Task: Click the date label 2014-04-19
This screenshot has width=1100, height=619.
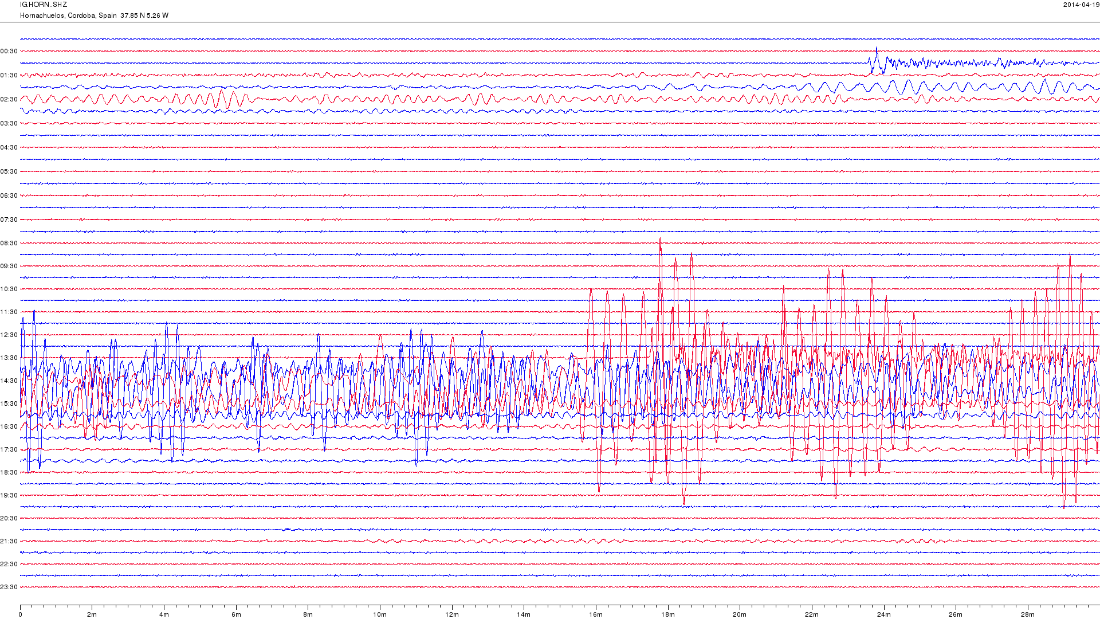Action: 1081,5
